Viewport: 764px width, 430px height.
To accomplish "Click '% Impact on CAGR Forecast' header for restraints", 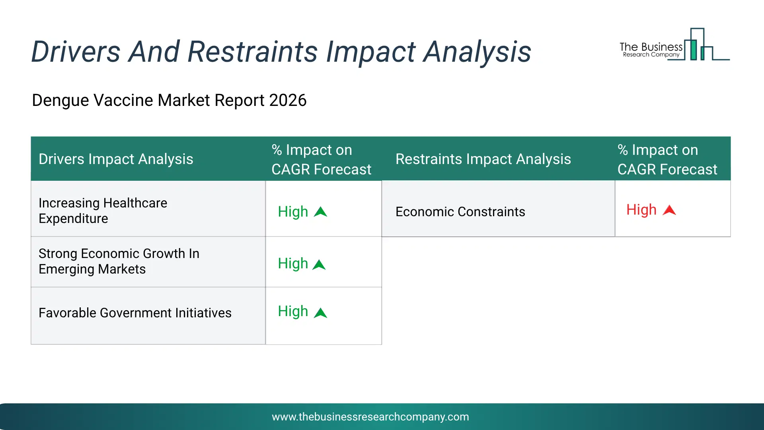I will (x=672, y=159).
